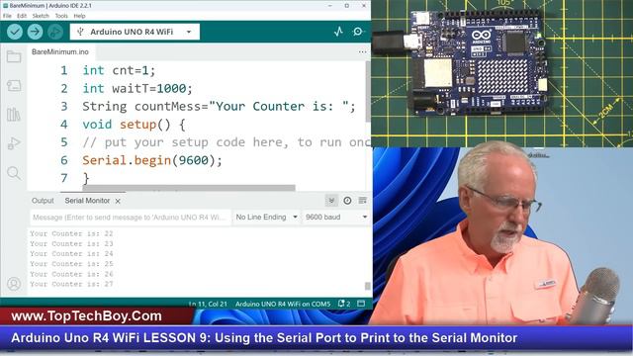Click code line 'int waitT=1000;'
633x356 pixels.
tap(137, 88)
